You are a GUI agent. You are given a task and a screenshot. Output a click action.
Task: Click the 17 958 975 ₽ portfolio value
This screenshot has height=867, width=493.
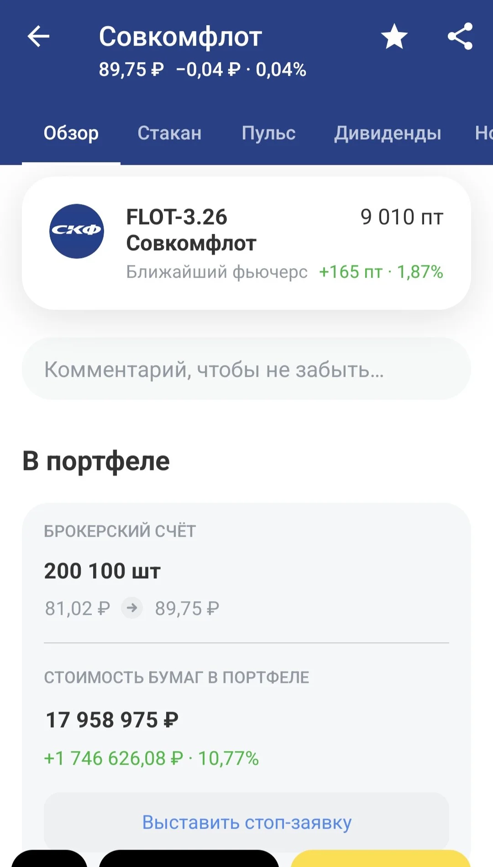[x=112, y=720]
